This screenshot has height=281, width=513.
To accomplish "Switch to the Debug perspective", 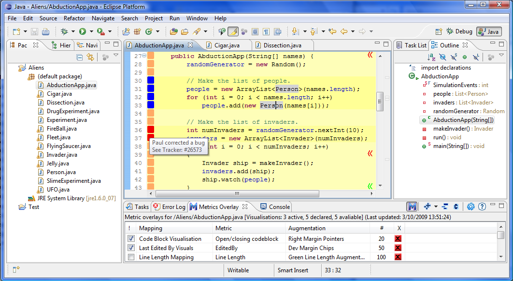I will (459, 31).
